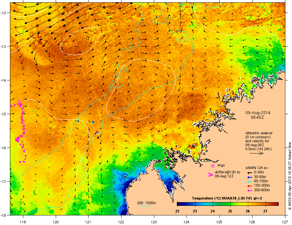Click the longitude axis label 127
The image size is (292, 225).
tap(285, 222)
